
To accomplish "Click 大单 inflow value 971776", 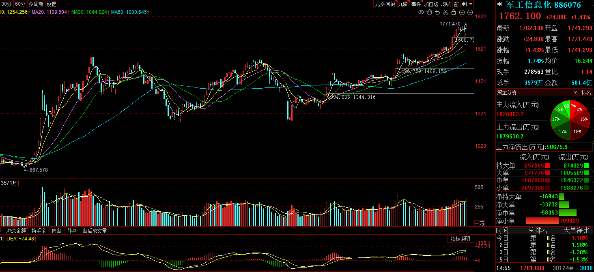I will click(534, 173).
